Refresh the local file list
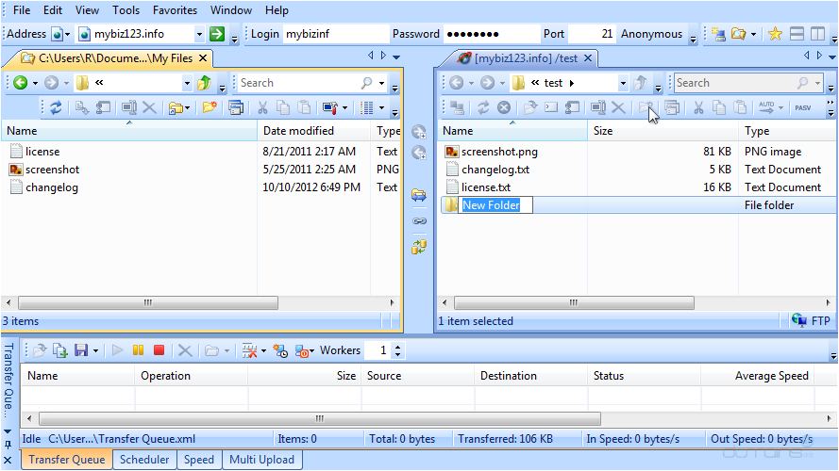This screenshot has width=839, height=471. (56, 108)
